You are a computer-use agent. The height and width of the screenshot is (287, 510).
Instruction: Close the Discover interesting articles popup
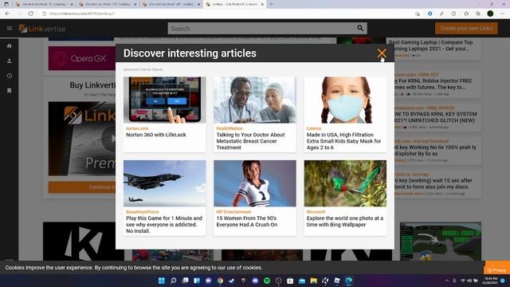coord(382,53)
